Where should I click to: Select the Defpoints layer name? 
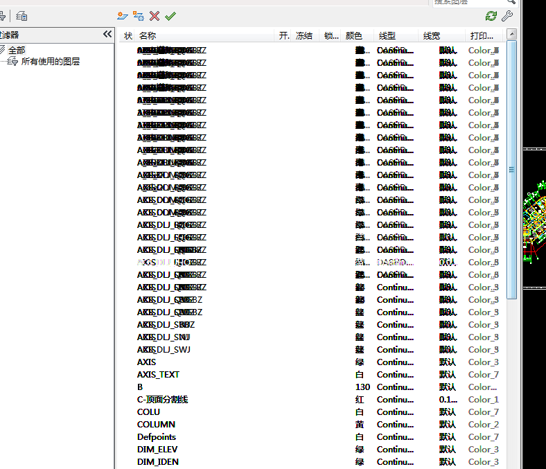(x=157, y=437)
